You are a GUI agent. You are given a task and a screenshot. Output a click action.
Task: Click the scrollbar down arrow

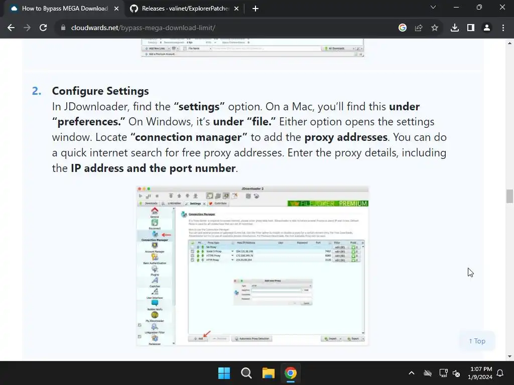click(x=509, y=356)
